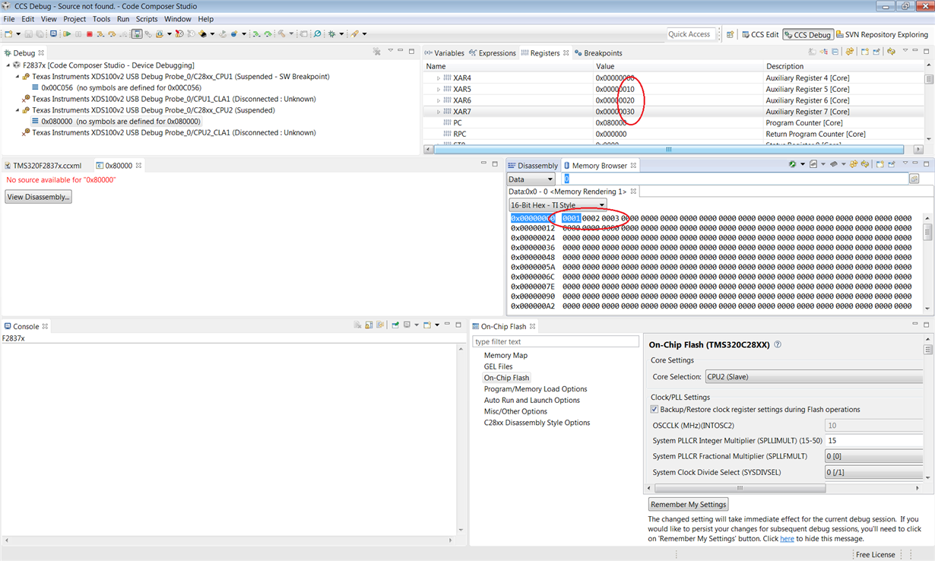The image size is (935, 561).
Task: Click the search magnifier icon in Memory Browser
Action: [914, 179]
